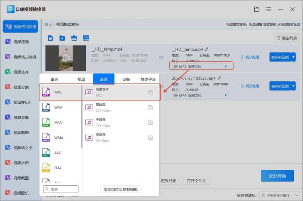Click 更改目录 button

point(169,181)
